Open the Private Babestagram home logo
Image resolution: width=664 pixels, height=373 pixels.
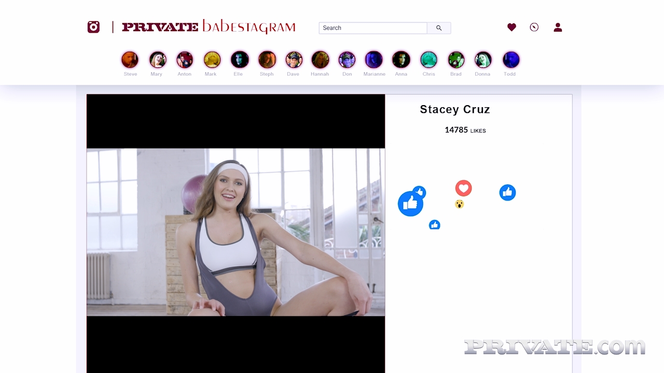(209, 27)
